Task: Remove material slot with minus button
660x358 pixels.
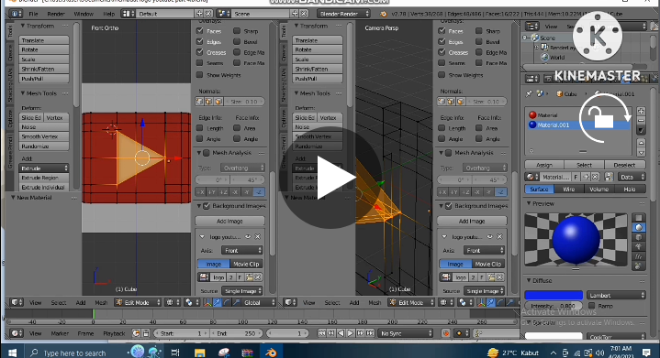Action: click(641, 121)
